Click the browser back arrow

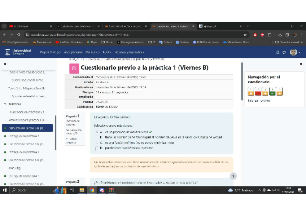point(4,35)
